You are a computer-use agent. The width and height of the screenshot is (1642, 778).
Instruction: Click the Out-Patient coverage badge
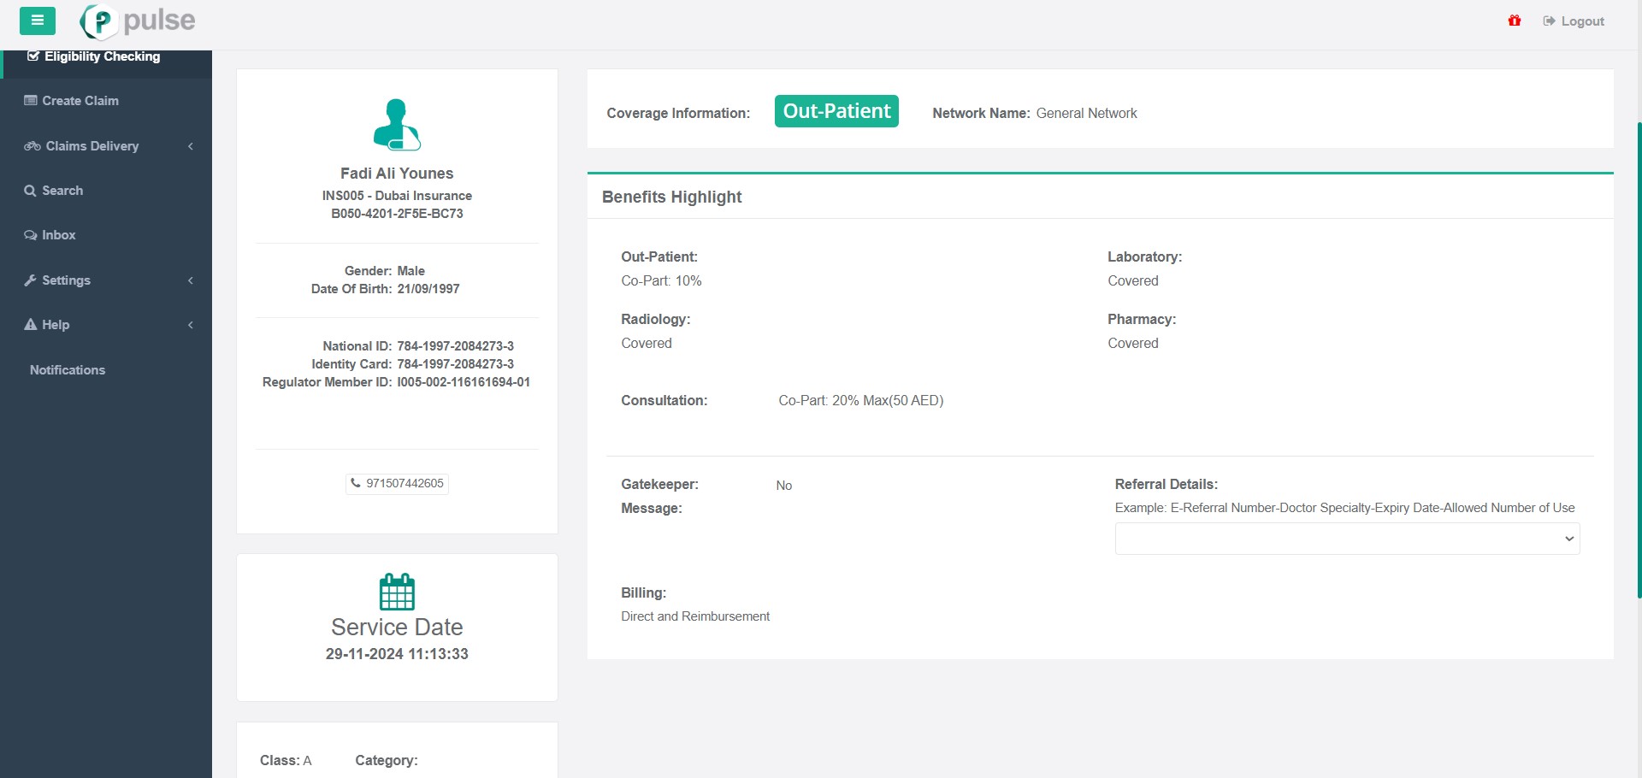pyautogui.click(x=836, y=111)
